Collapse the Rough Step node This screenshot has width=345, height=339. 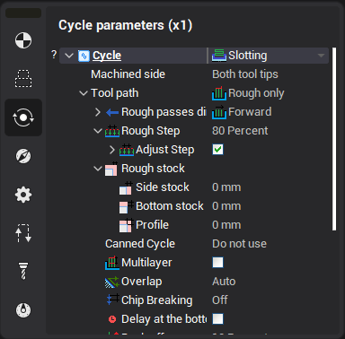[x=98, y=131]
